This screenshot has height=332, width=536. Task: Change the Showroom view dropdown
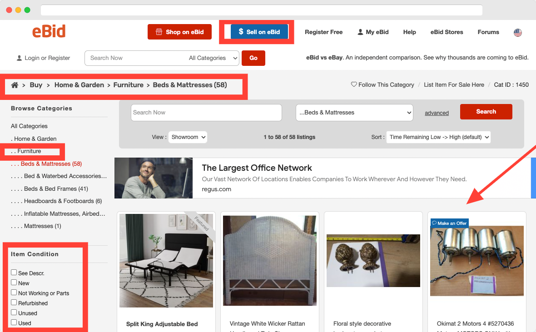[188, 137]
